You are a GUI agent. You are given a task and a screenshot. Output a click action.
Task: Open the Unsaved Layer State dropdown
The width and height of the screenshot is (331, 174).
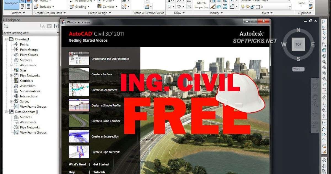point(265,1)
